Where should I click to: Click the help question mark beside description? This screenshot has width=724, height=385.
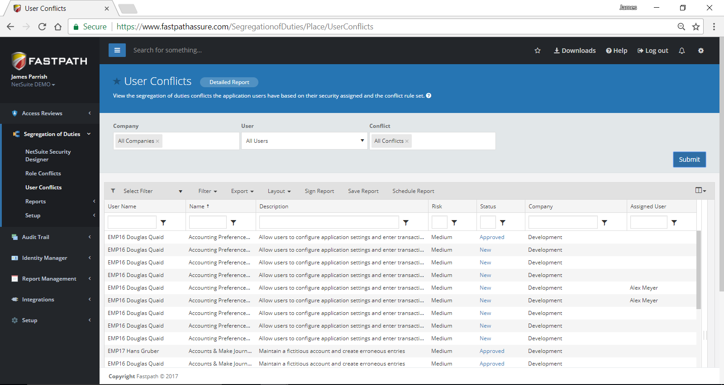point(429,96)
